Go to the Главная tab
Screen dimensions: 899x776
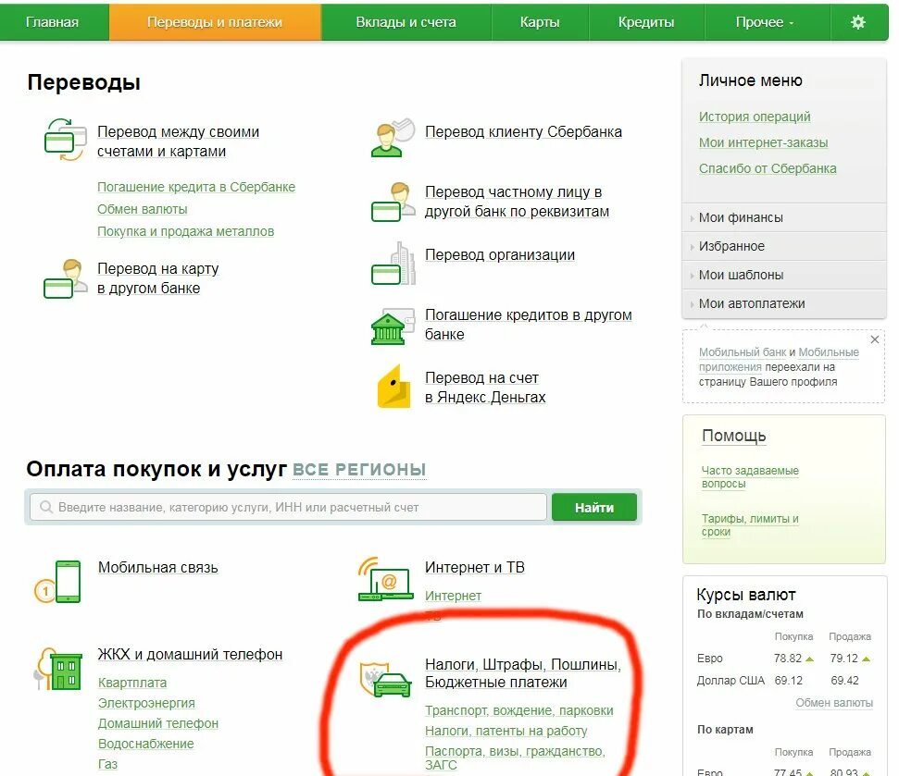[52, 22]
